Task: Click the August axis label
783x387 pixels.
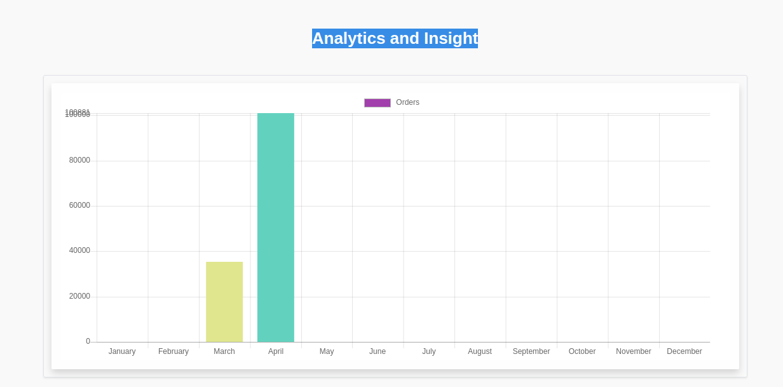Action: [480, 351]
